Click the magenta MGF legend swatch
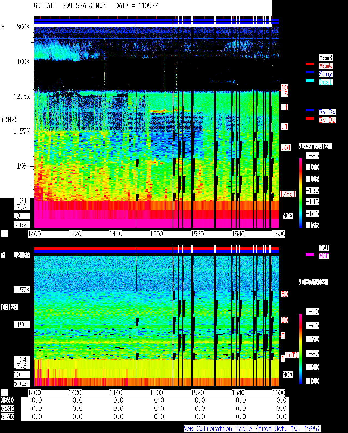This screenshot has height=433, width=348. 310,254
